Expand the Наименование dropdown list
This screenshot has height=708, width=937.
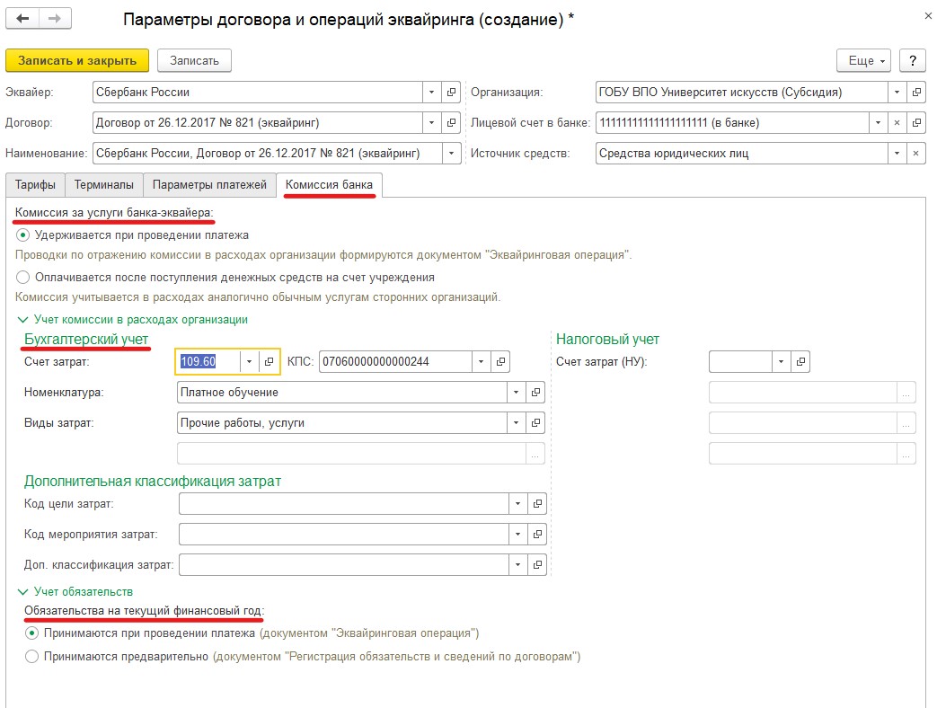[451, 153]
